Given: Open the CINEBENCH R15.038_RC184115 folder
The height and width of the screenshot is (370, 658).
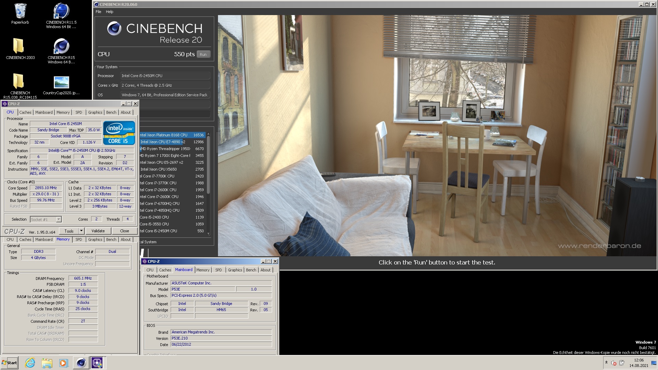Looking at the screenshot, I should coord(20,86).
